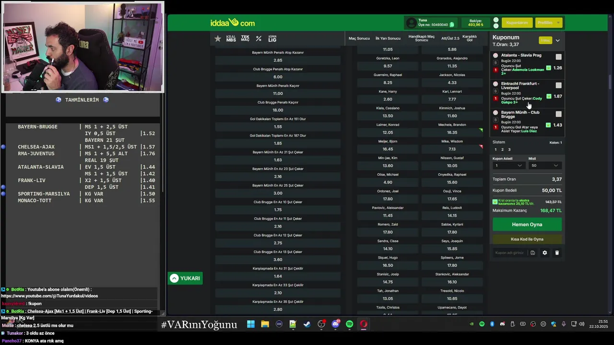
Task: Click Kısa Kod ile Oyna button
Action: pyautogui.click(x=527, y=239)
